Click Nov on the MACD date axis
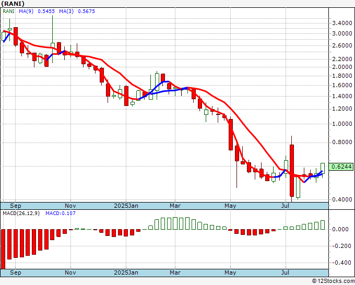The width and height of the screenshot is (355, 285). click(x=70, y=272)
